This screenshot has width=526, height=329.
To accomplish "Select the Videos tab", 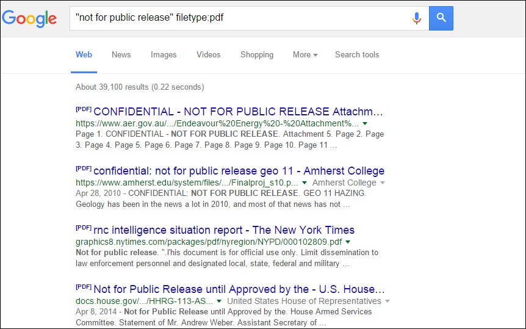I will pos(208,55).
